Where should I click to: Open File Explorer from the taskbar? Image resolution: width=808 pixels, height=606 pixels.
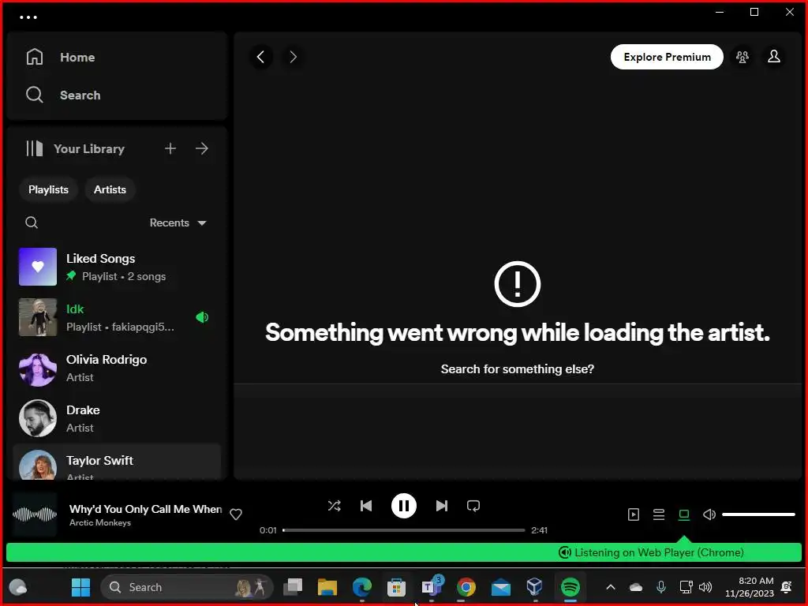coord(327,587)
